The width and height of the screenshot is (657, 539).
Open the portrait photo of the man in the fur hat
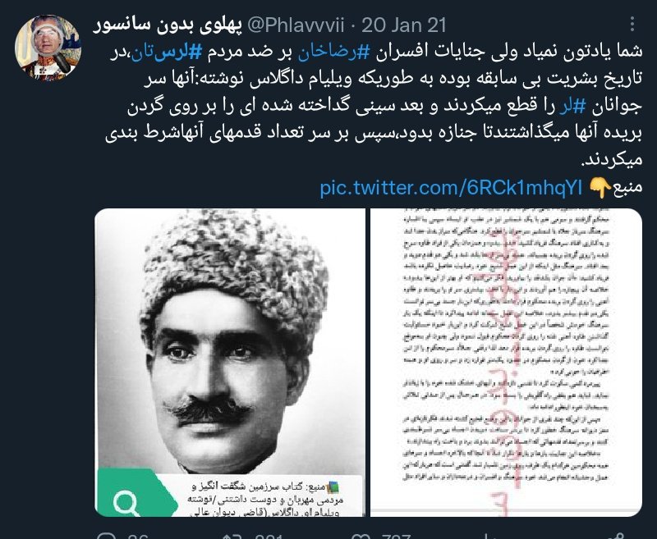[230, 363]
